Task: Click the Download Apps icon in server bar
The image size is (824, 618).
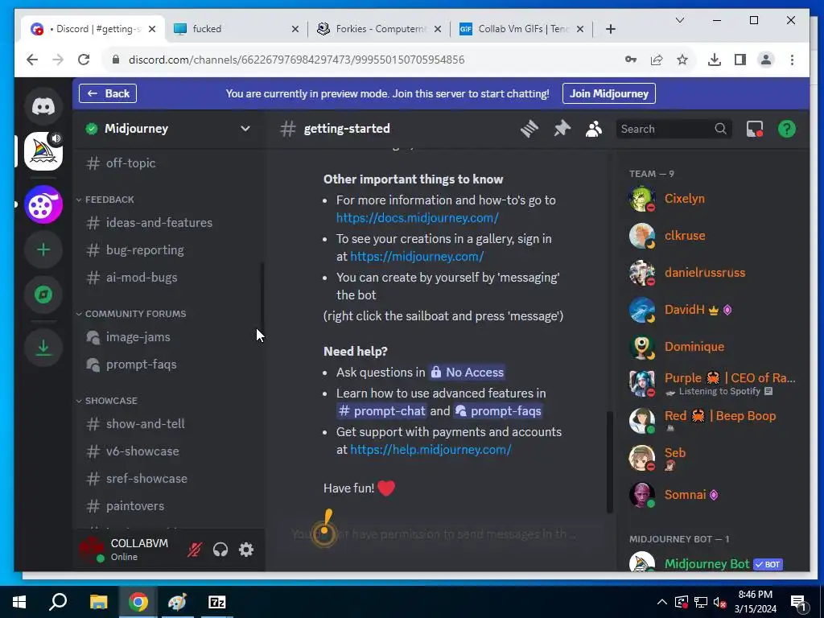Action: point(43,348)
